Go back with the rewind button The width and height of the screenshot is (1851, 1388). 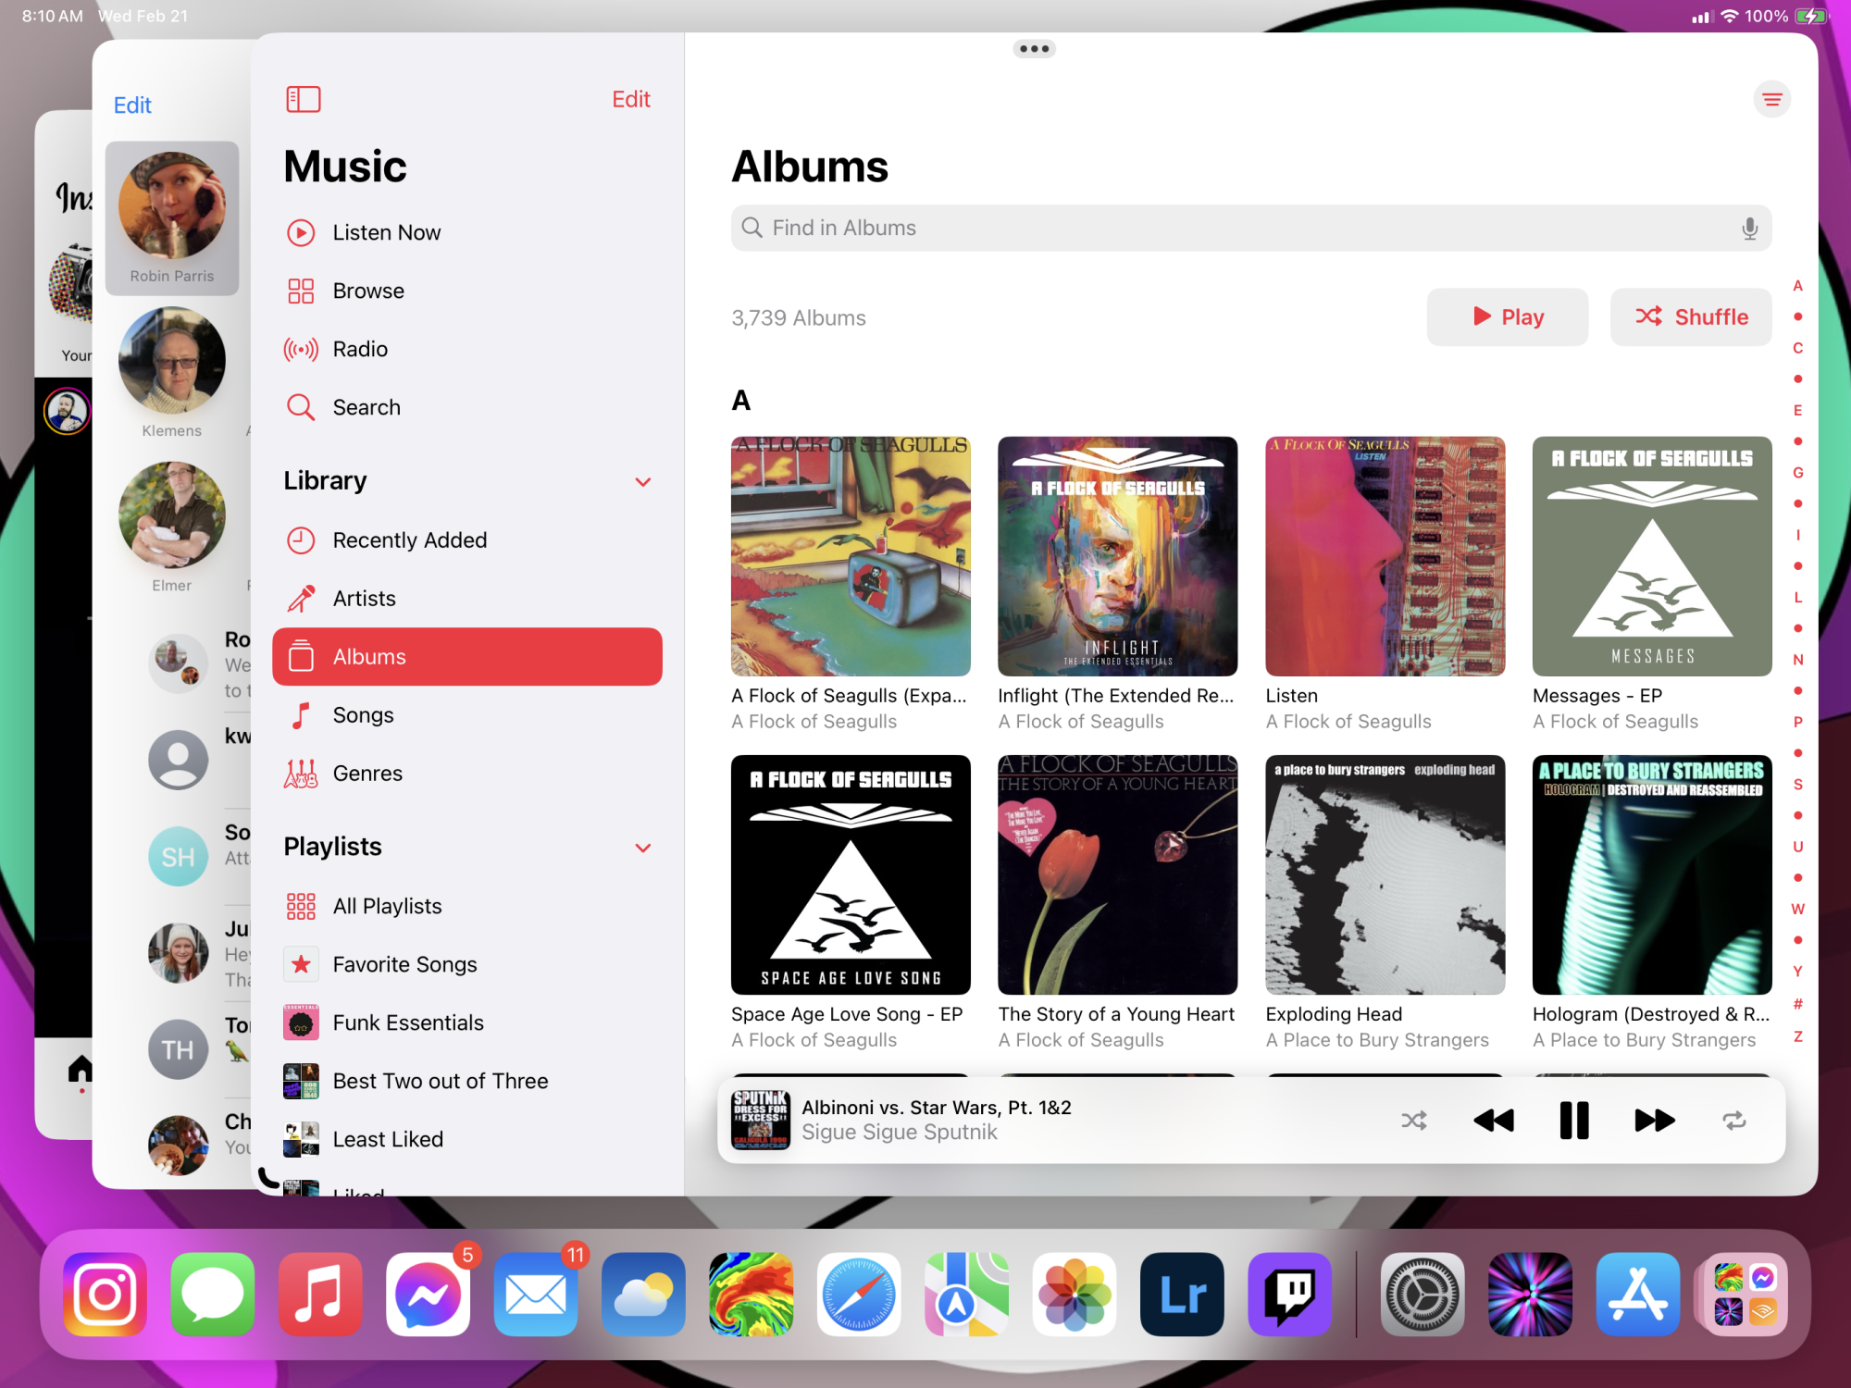point(1493,1121)
